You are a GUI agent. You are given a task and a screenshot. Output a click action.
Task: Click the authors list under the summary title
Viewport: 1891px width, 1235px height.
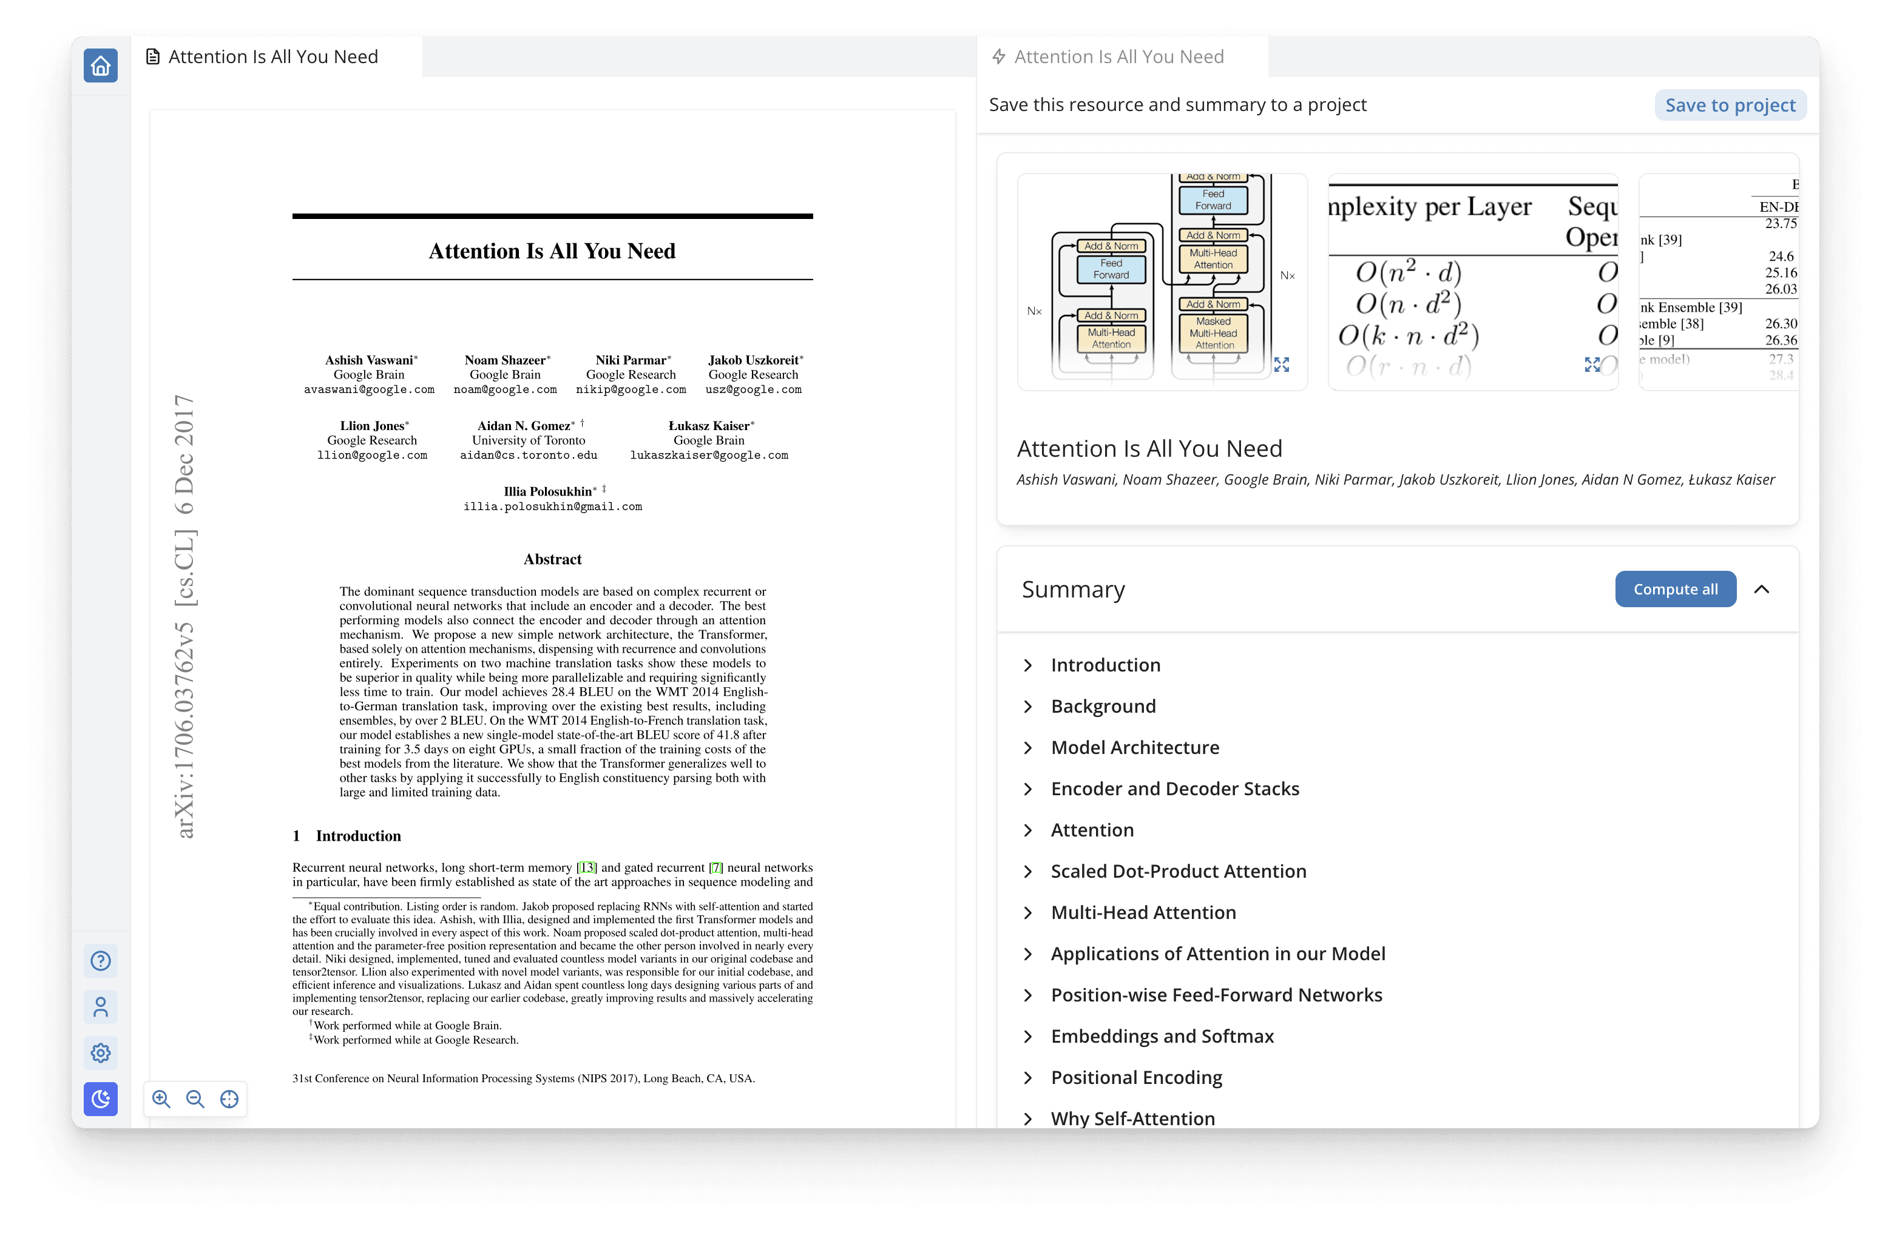tap(1395, 480)
